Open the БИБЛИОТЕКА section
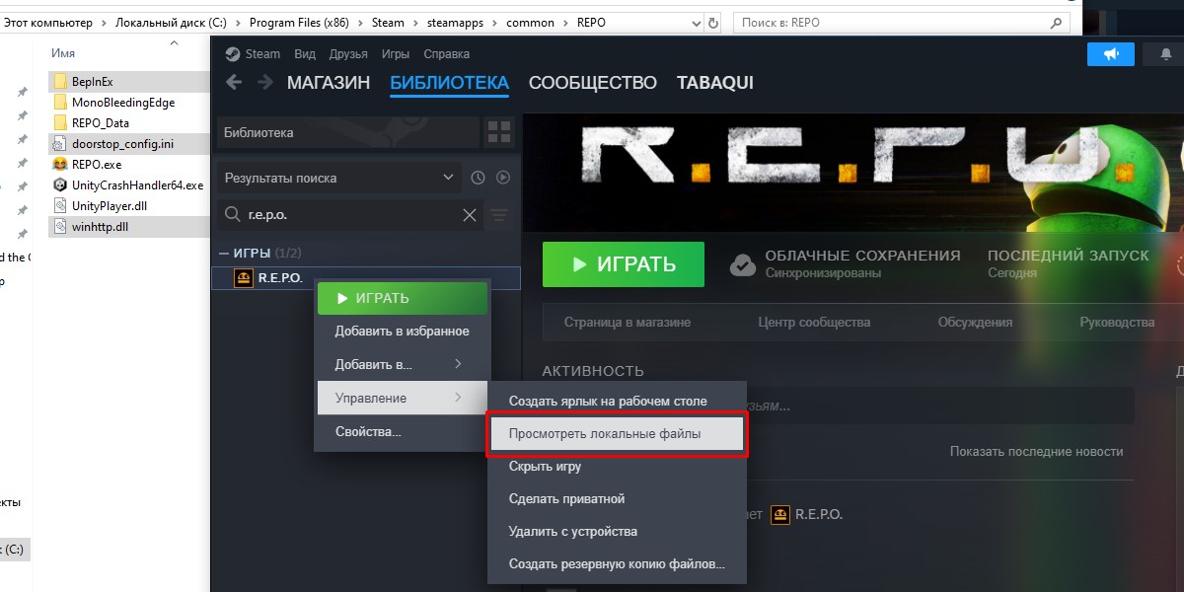This screenshot has width=1184, height=592. click(x=450, y=83)
